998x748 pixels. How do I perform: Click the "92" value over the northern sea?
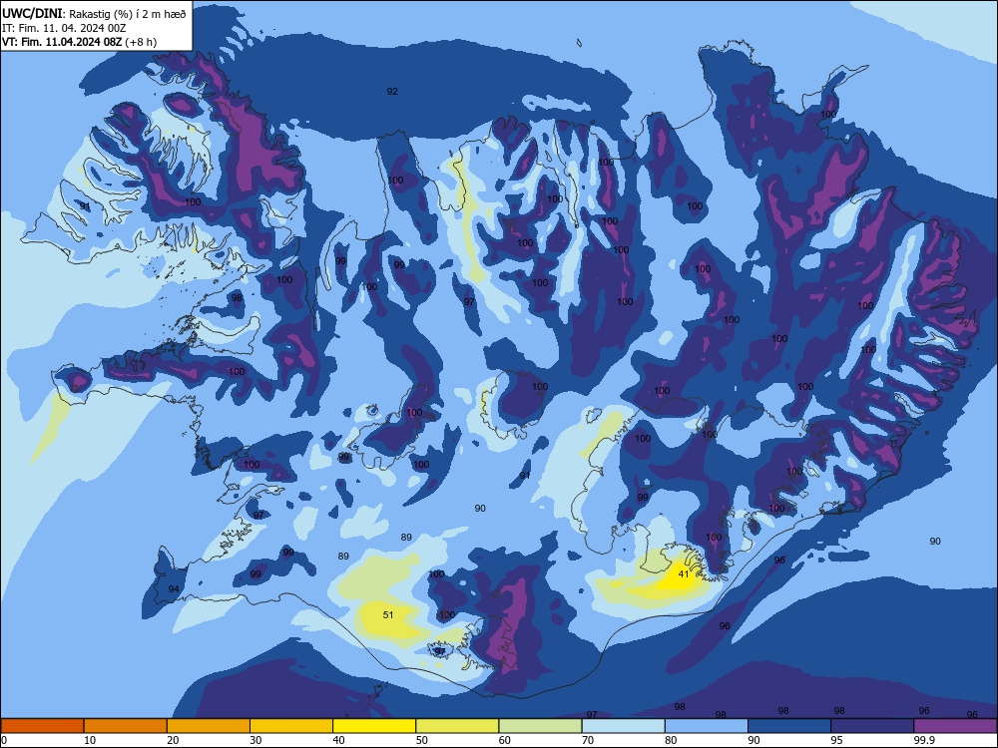[x=392, y=91]
